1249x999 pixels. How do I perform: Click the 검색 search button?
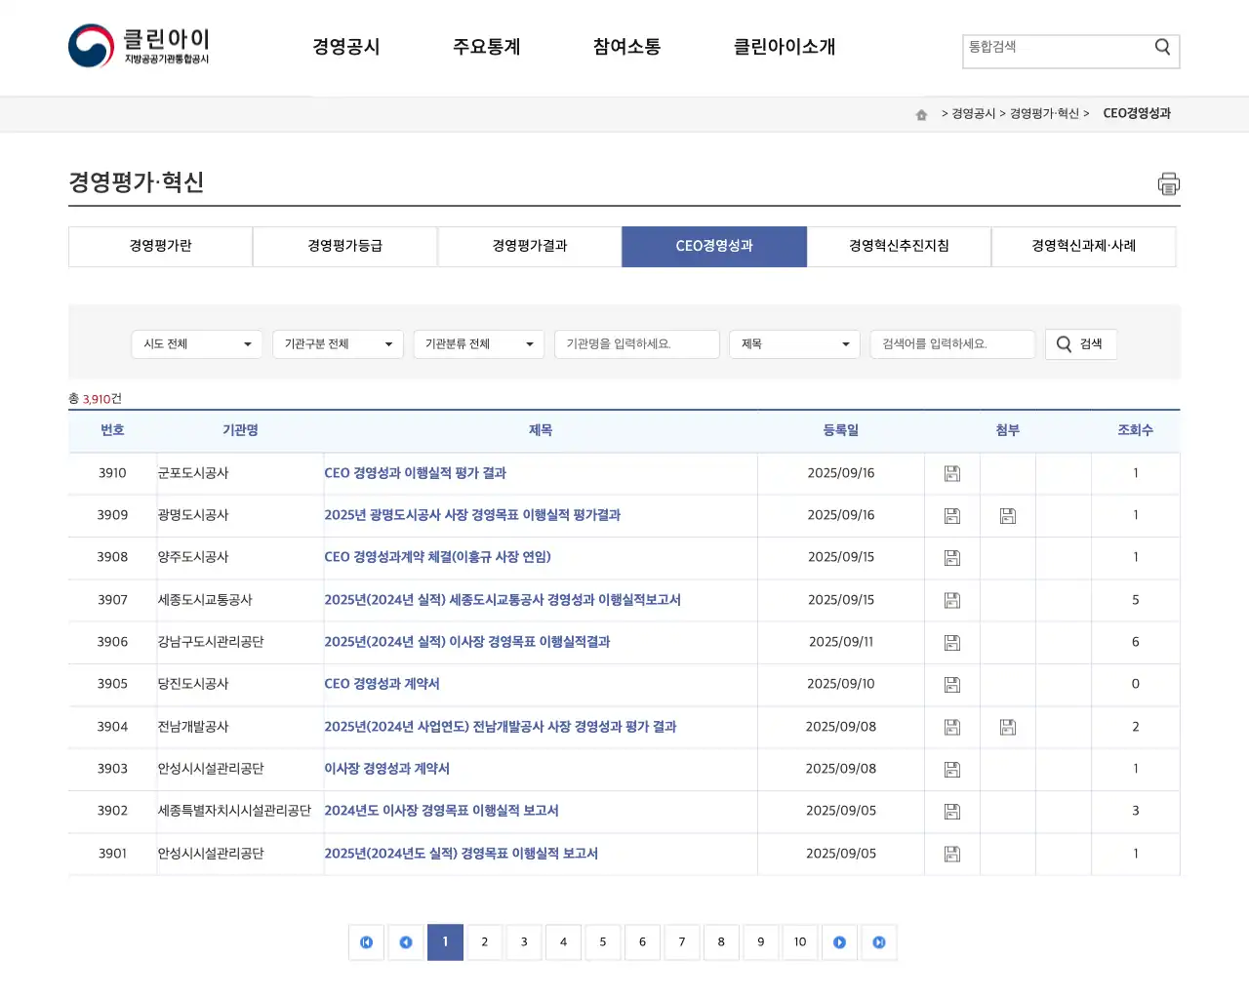tap(1080, 343)
